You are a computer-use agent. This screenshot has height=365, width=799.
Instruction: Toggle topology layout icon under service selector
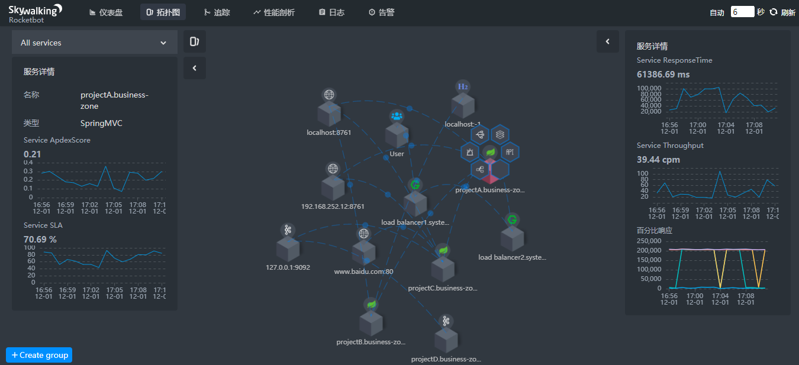point(194,41)
